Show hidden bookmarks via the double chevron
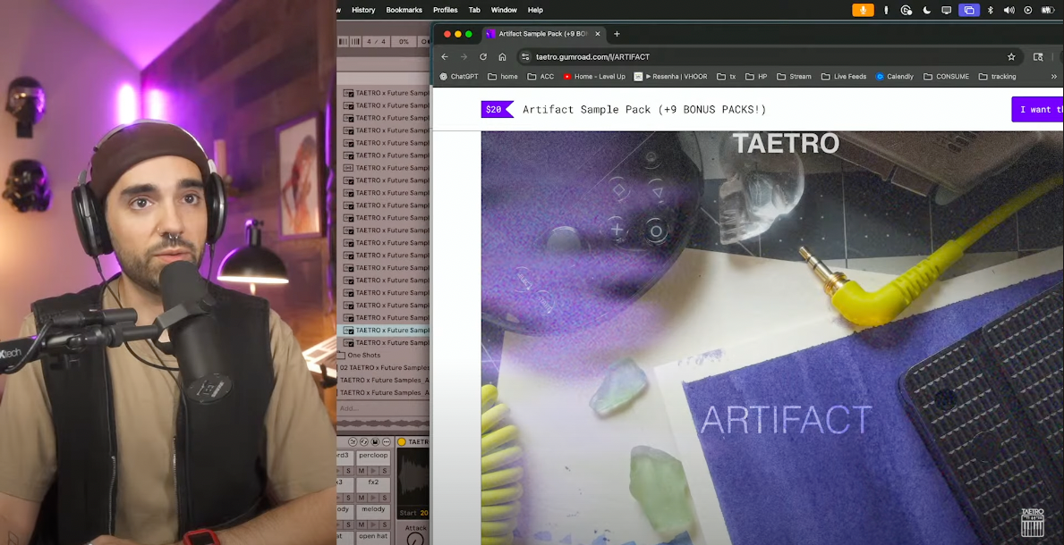The height and width of the screenshot is (545, 1064). pyautogui.click(x=1054, y=77)
